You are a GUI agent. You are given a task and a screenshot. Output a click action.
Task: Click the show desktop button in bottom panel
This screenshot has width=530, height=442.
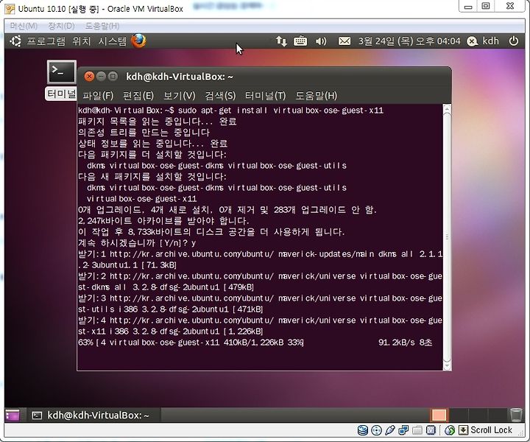point(13,415)
